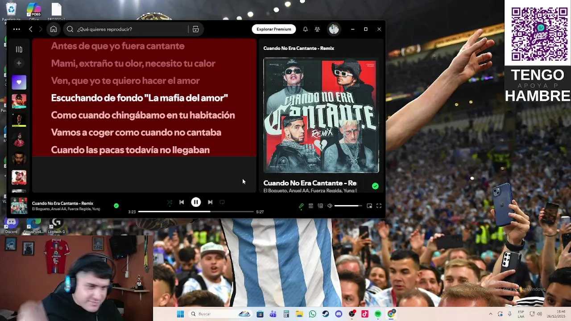Create a new playlist with plus icon
571x321 pixels.
(x=19, y=63)
